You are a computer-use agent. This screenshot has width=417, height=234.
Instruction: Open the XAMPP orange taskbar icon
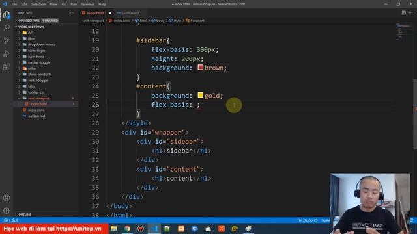(x=181, y=228)
